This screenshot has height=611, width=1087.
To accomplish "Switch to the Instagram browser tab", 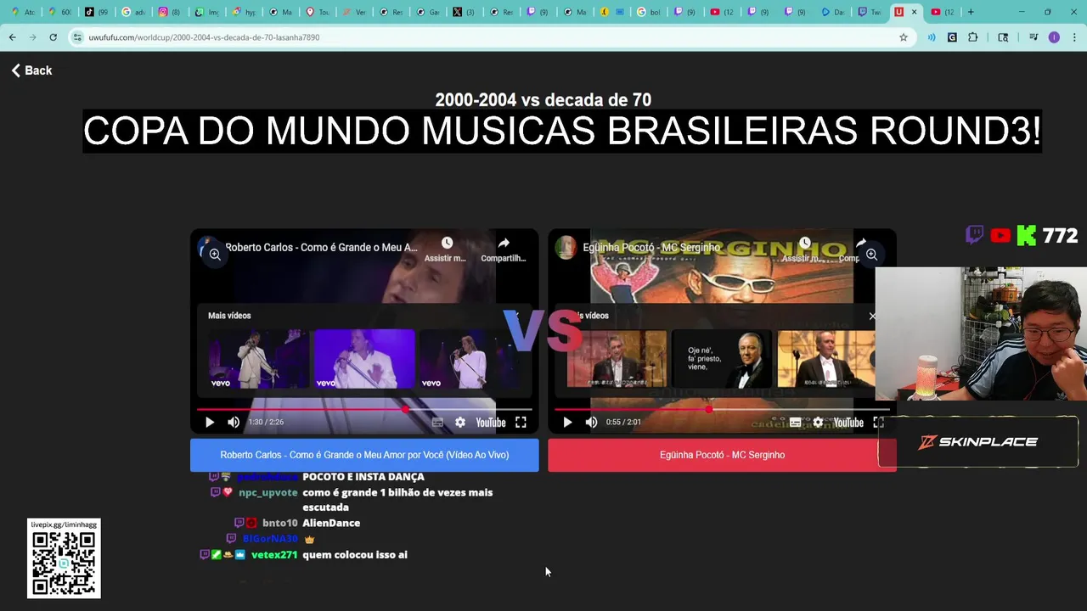I will click(169, 12).
